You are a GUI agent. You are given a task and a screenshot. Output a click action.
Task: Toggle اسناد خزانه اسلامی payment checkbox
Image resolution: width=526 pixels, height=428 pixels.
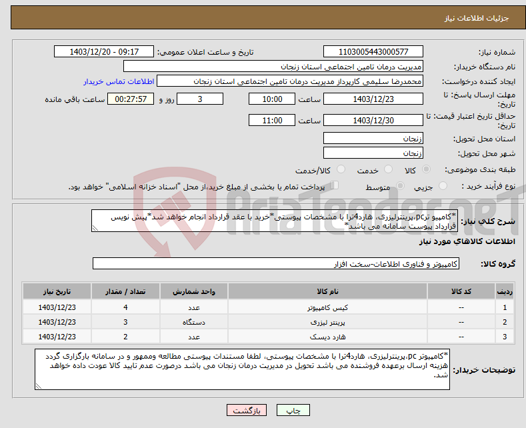tap(334, 185)
